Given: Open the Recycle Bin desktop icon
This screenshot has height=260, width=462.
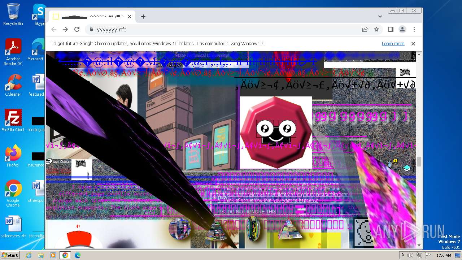Looking at the screenshot, I should tap(13, 14).
